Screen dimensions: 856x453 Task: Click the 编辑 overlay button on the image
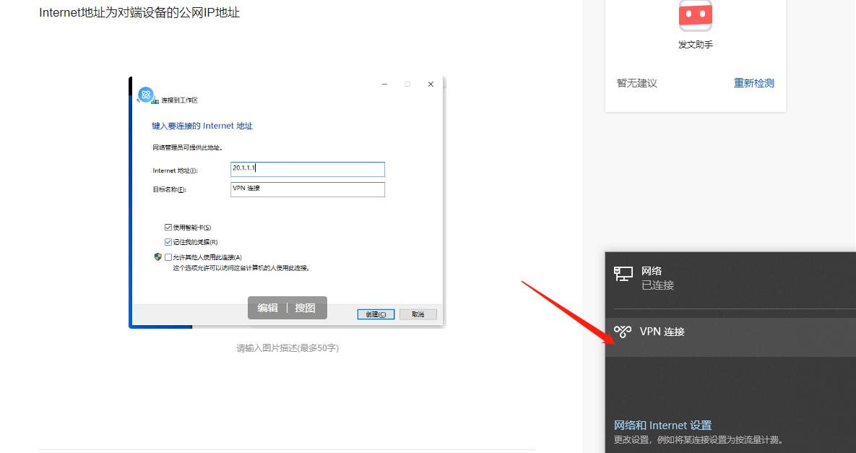267,307
